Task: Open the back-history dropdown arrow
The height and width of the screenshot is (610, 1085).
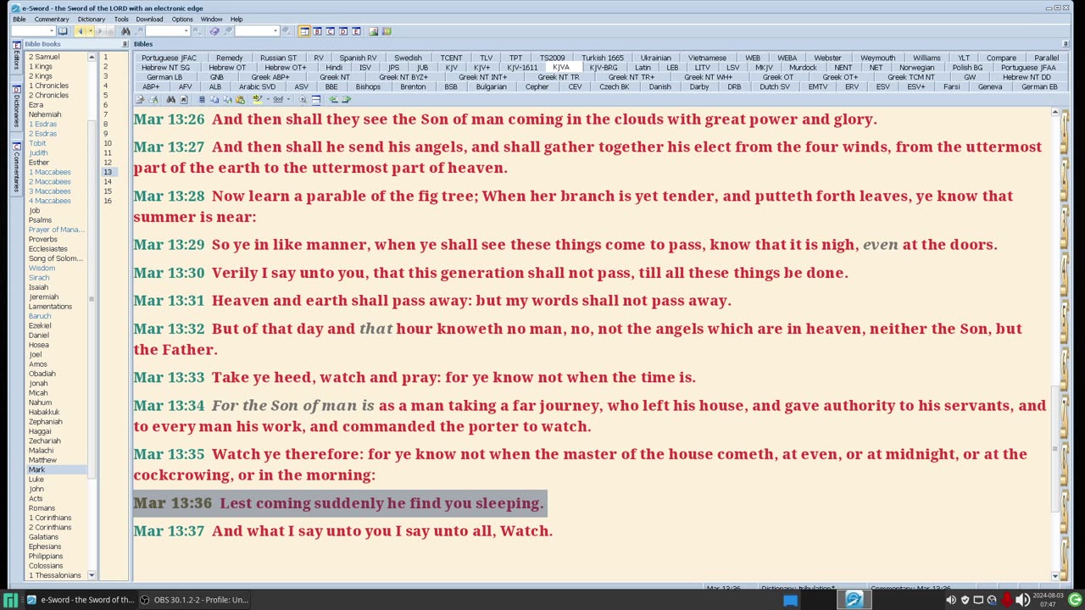Action: [x=91, y=31]
